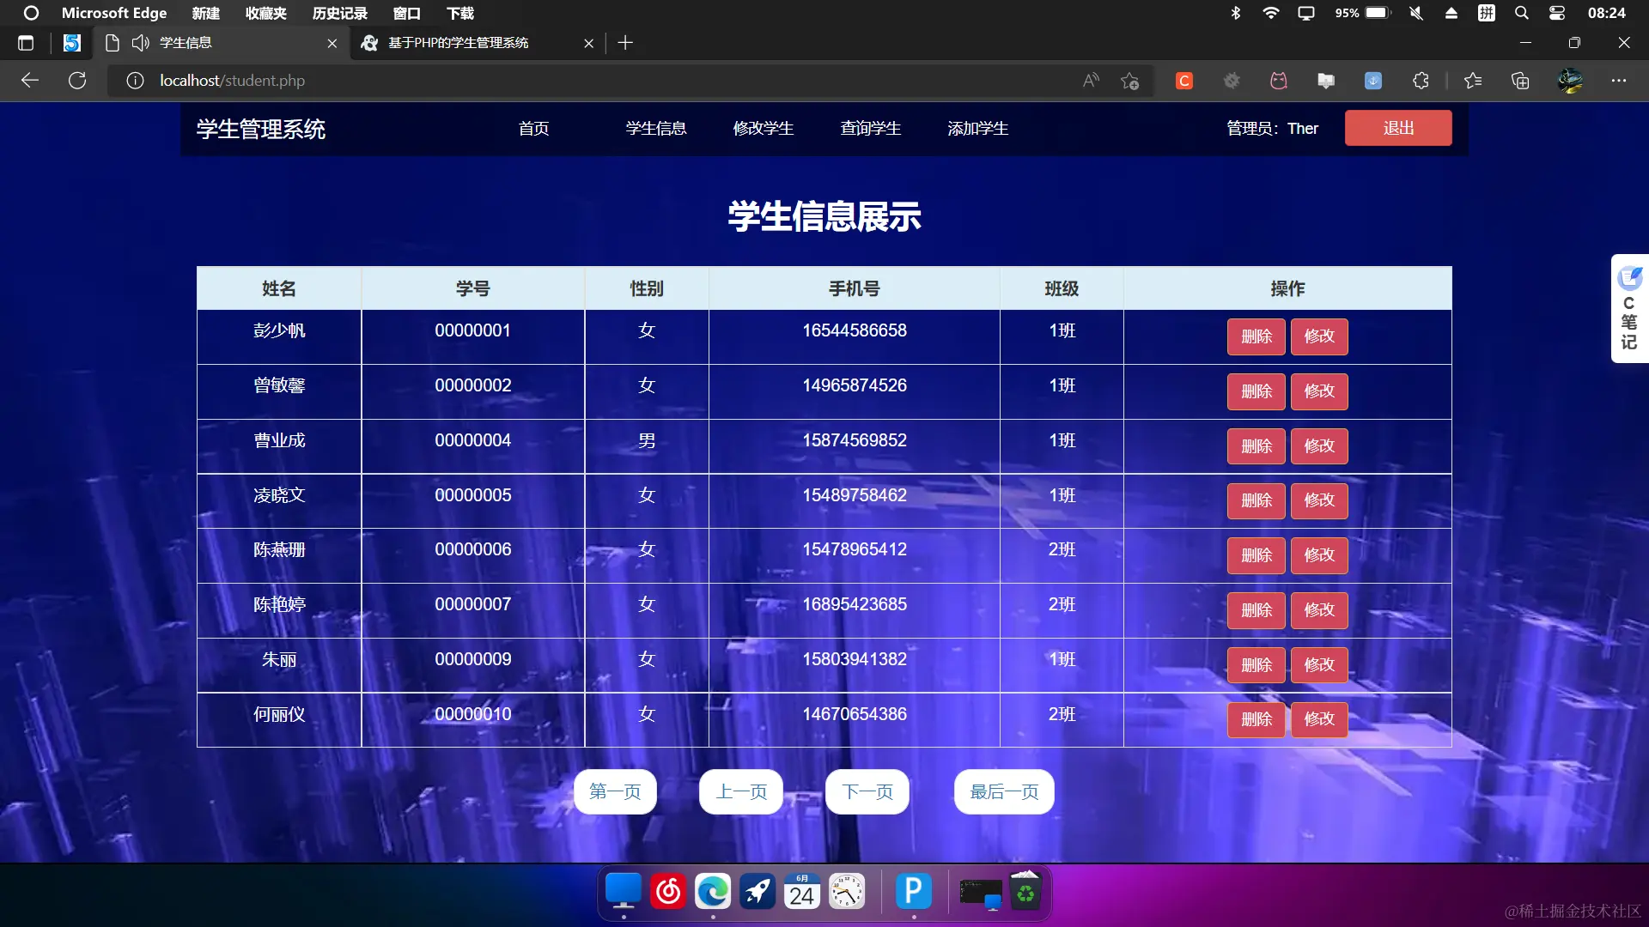Open the read aloud icon in address bar

coord(1091,81)
